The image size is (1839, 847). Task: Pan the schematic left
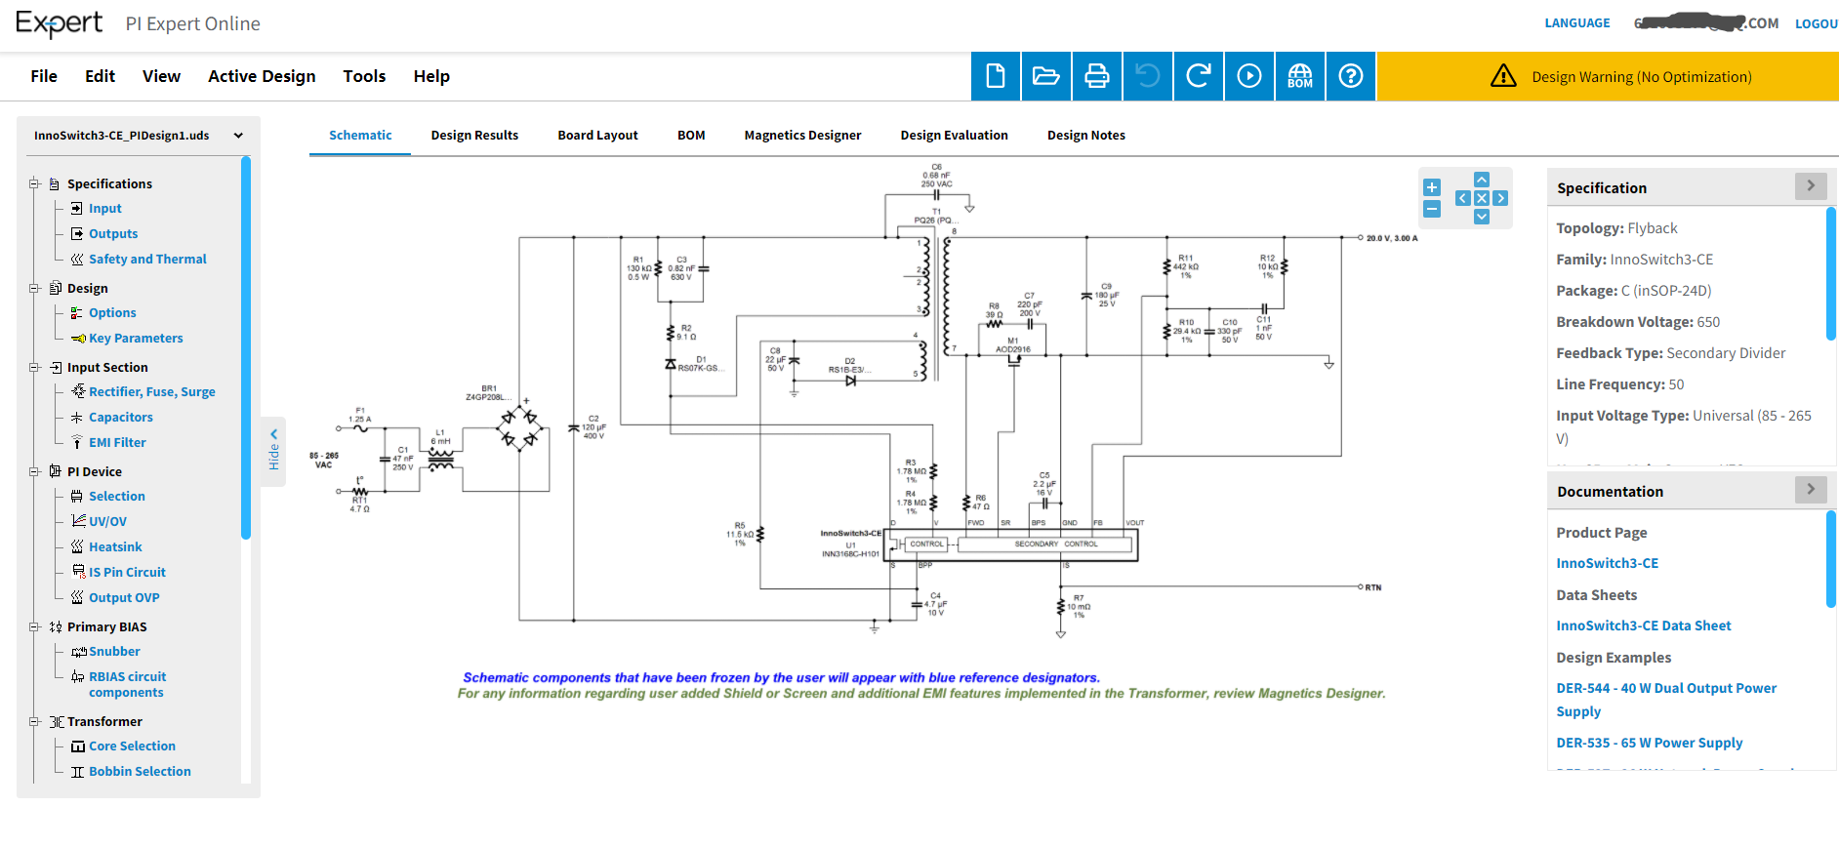pyautogui.click(x=1462, y=198)
